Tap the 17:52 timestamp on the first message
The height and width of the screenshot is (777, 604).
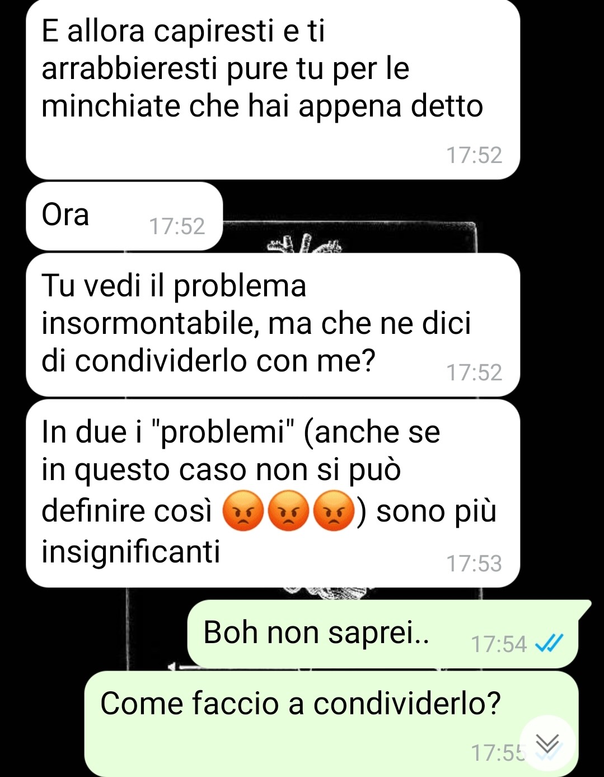click(474, 155)
